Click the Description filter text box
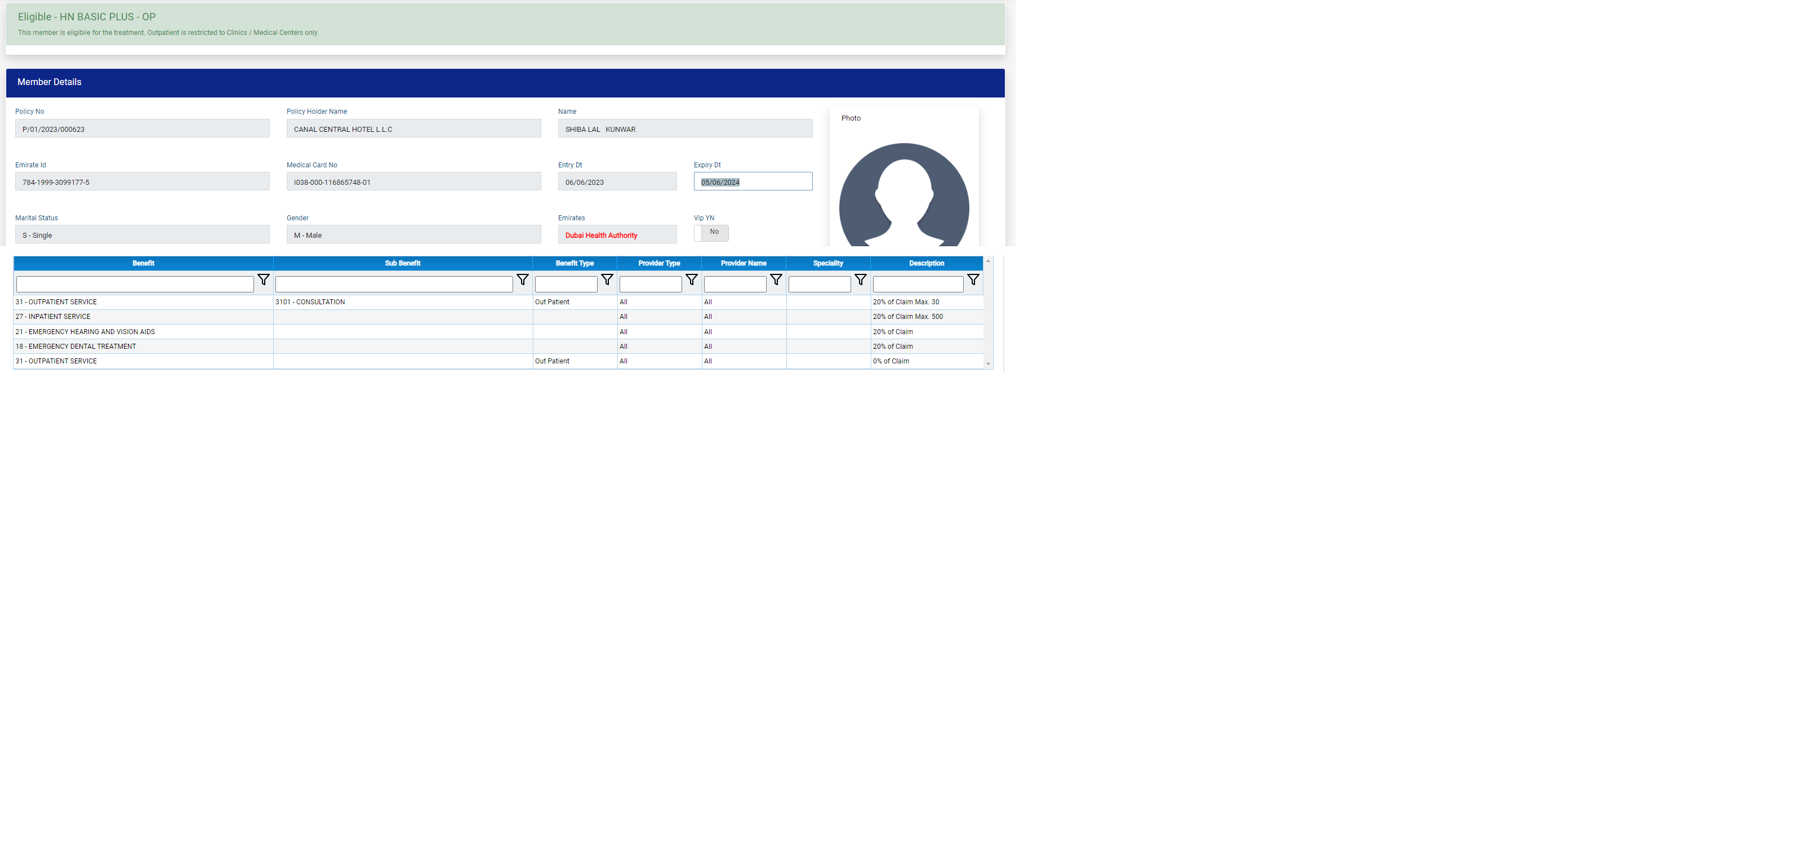This screenshot has width=1816, height=852. coord(918,284)
